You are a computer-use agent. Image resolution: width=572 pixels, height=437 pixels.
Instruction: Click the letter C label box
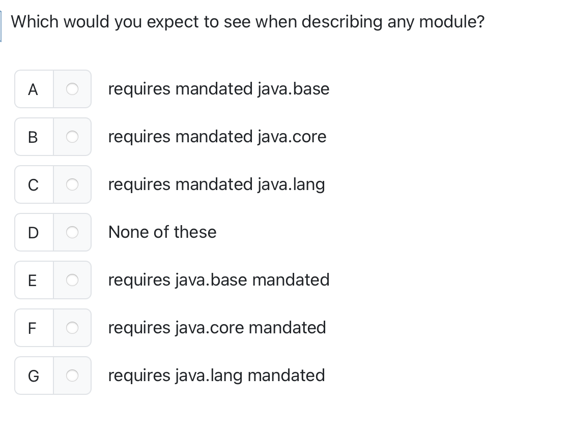[x=33, y=184]
